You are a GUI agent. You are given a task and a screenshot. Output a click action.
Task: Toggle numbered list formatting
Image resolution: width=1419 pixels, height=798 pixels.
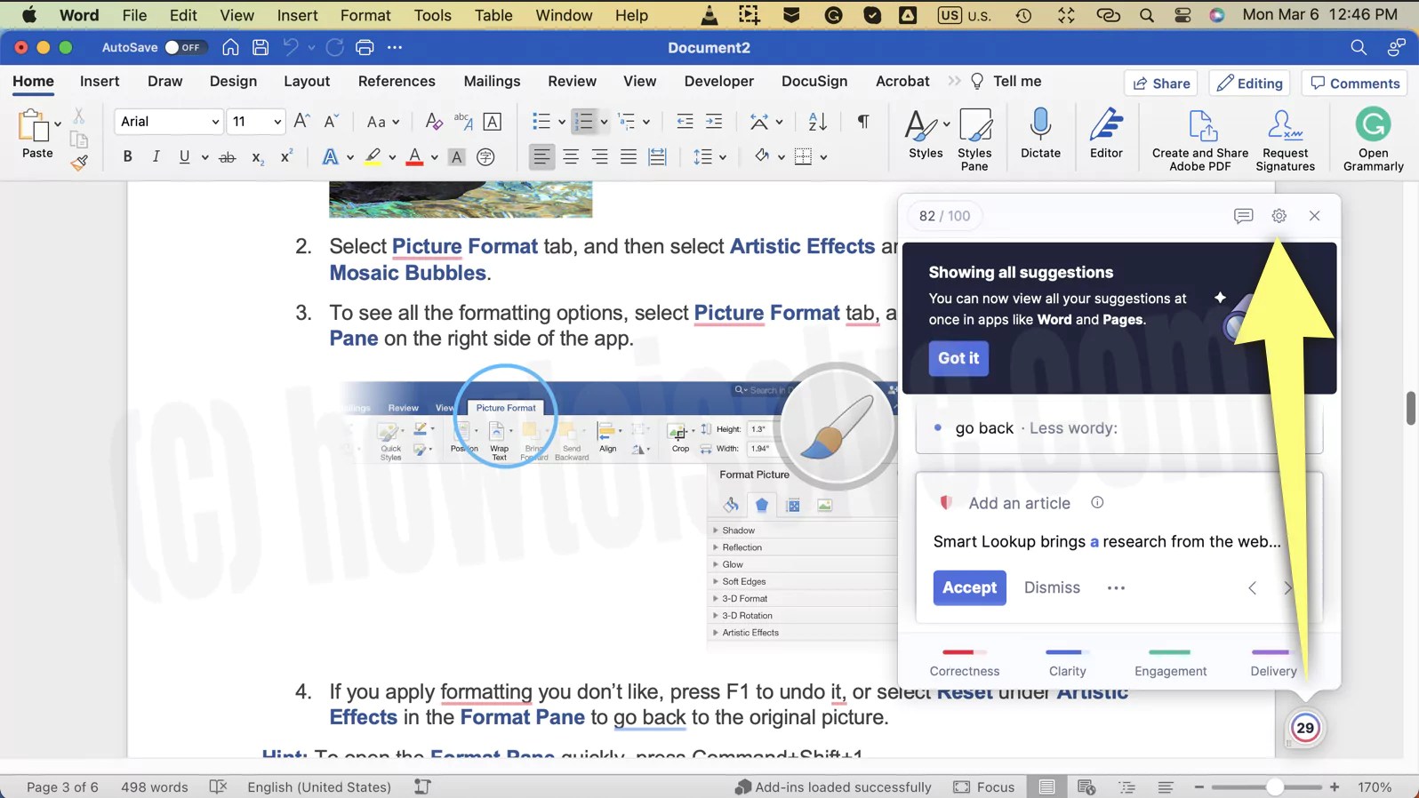pos(584,121)
